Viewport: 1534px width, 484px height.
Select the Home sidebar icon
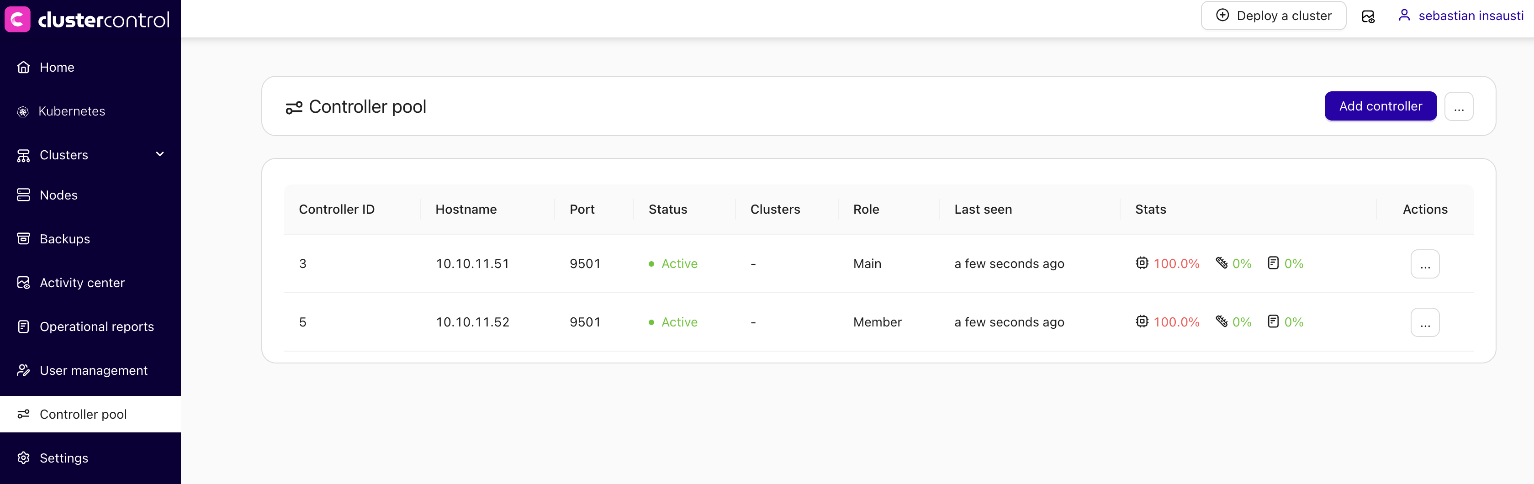(23, 67)
